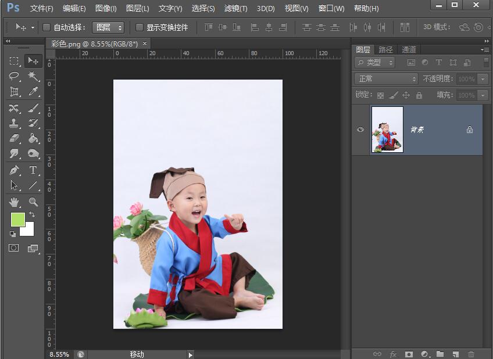
Task: Click the link layers icon
Action: (x=377, y=354)
